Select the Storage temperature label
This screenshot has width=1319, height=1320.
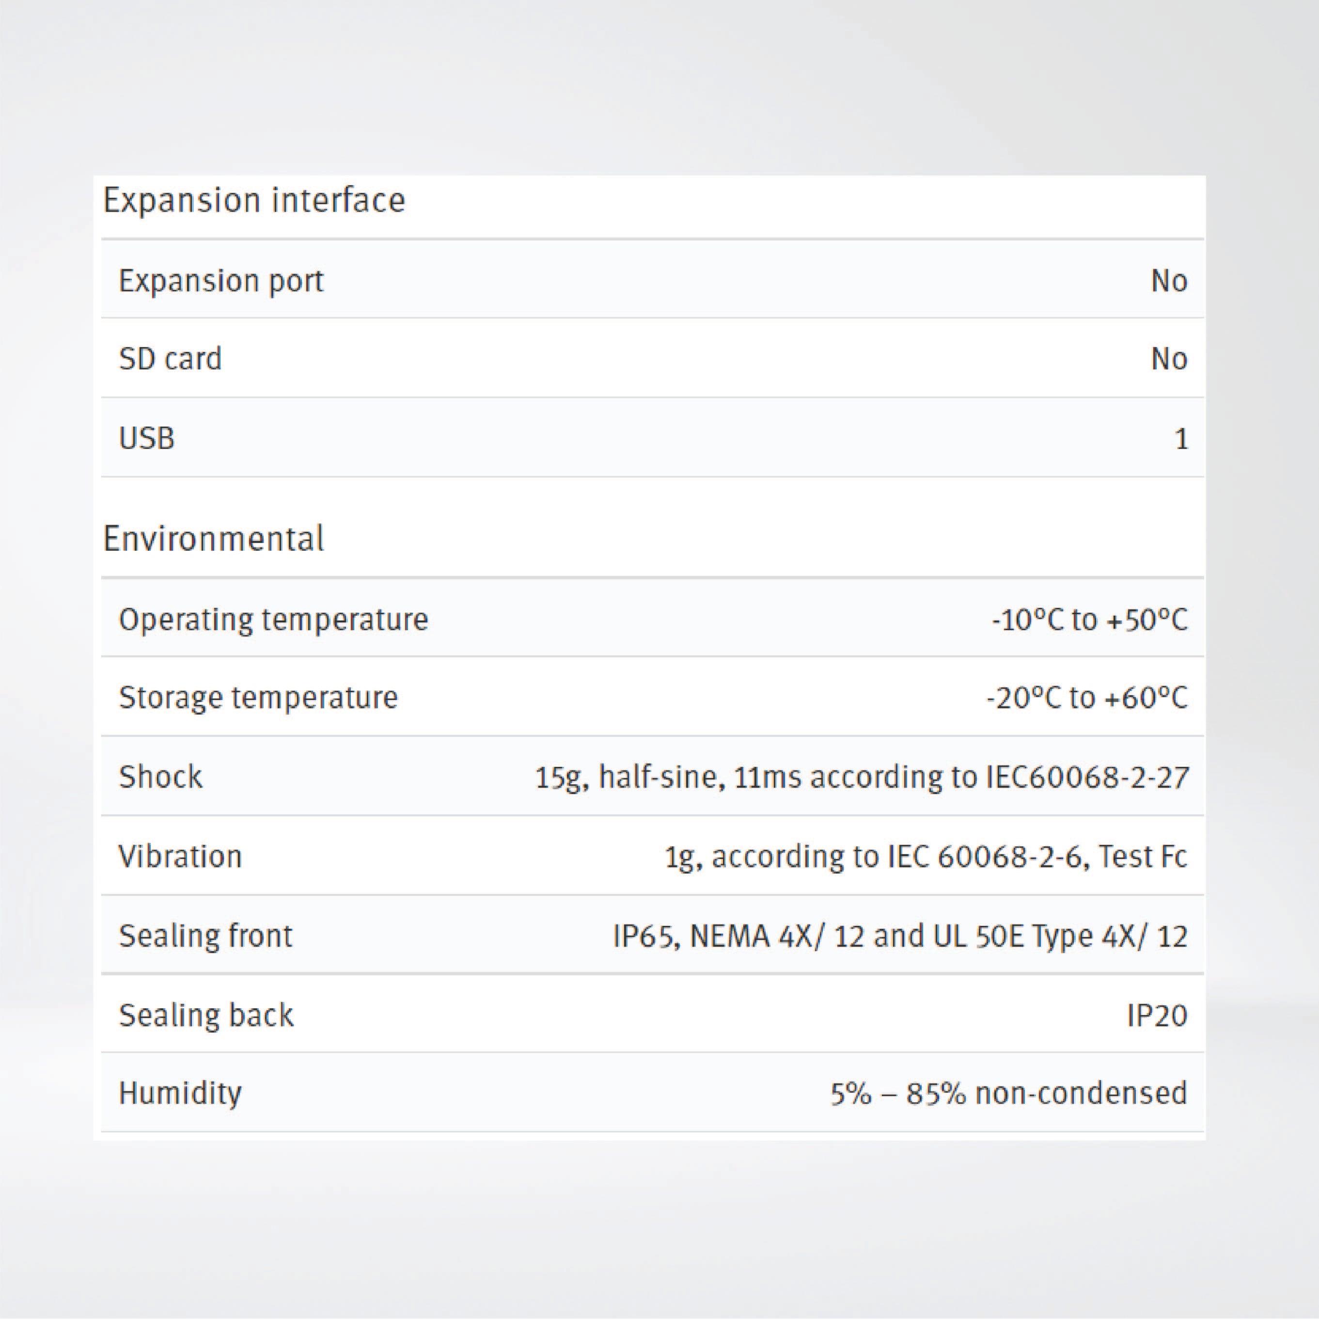click(x=258, y=698)
